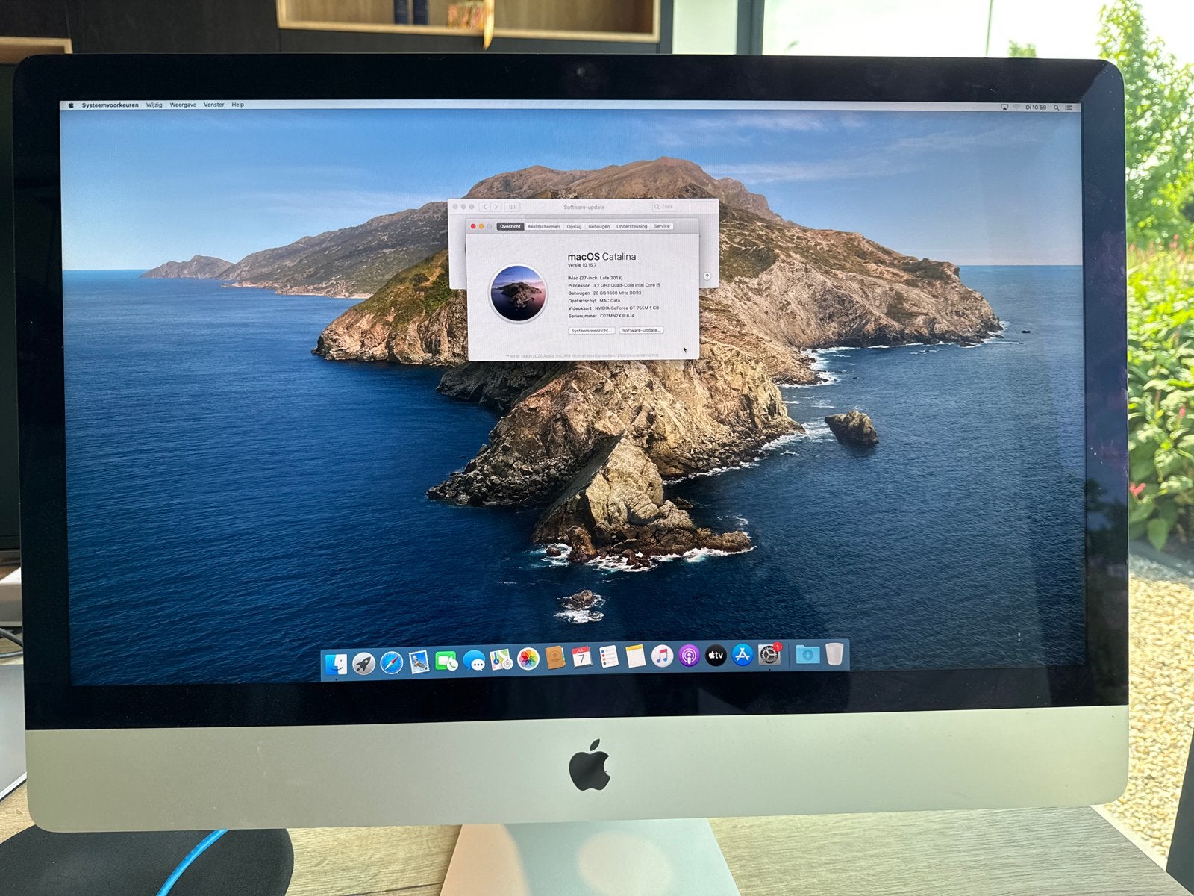Viewport: 1194px width, 896px height.
Task: Click Opstartschijf MAC Data text
Action: (x=594, y=301)
